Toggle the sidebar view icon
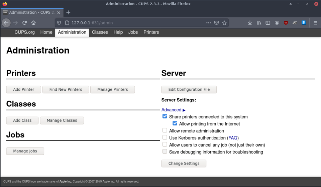Screen dimensions: 321x187 (268, 23)
